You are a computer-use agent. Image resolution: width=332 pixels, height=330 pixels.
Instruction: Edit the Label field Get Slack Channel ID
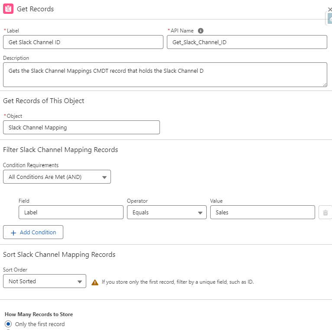click(83, 42)
